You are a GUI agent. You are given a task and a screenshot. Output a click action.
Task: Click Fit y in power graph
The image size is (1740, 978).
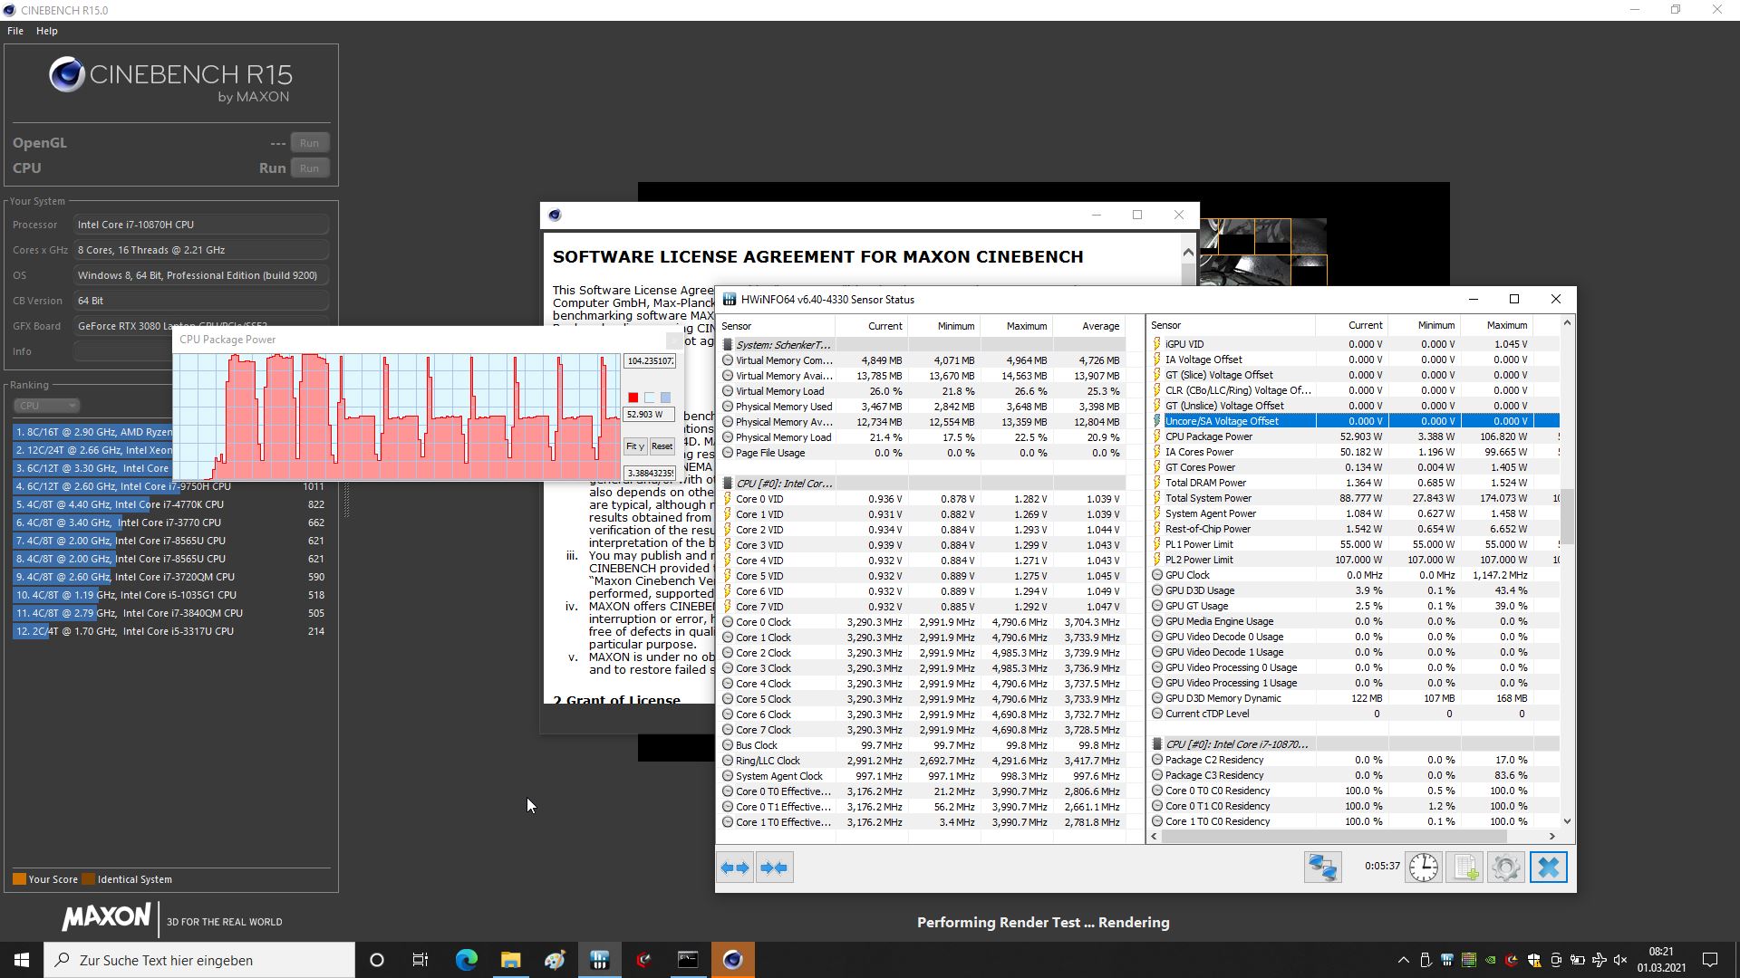pyautogui.click(x=634, y=446)
